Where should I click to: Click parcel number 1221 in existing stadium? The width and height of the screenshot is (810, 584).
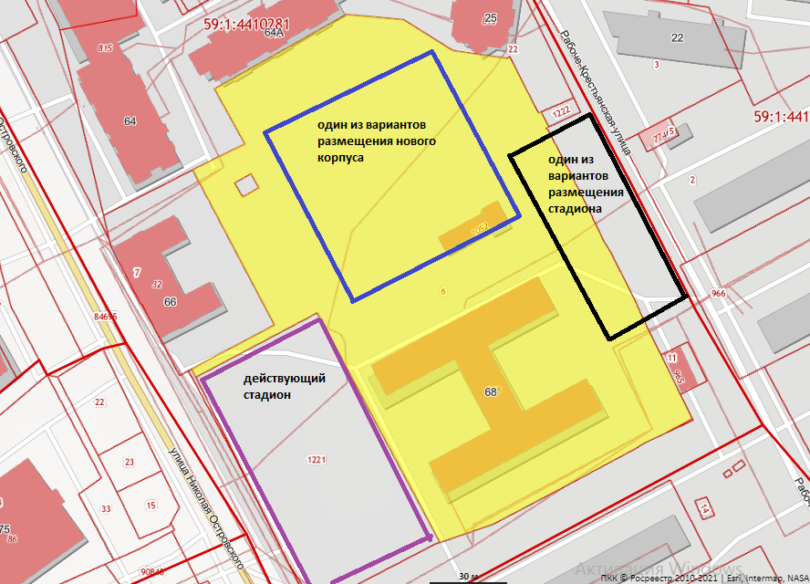(317, 460)
